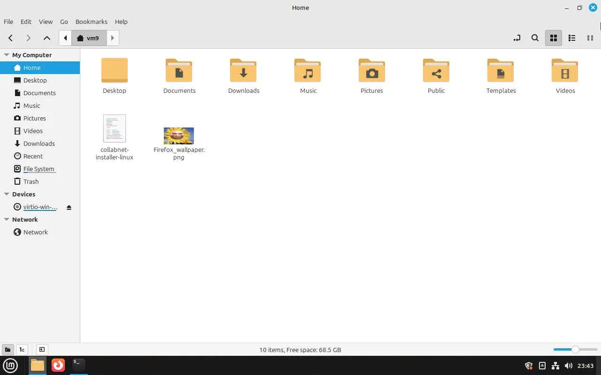Open the search magnifier tool
Screen dimensions: 601x375
coord(535,38)
